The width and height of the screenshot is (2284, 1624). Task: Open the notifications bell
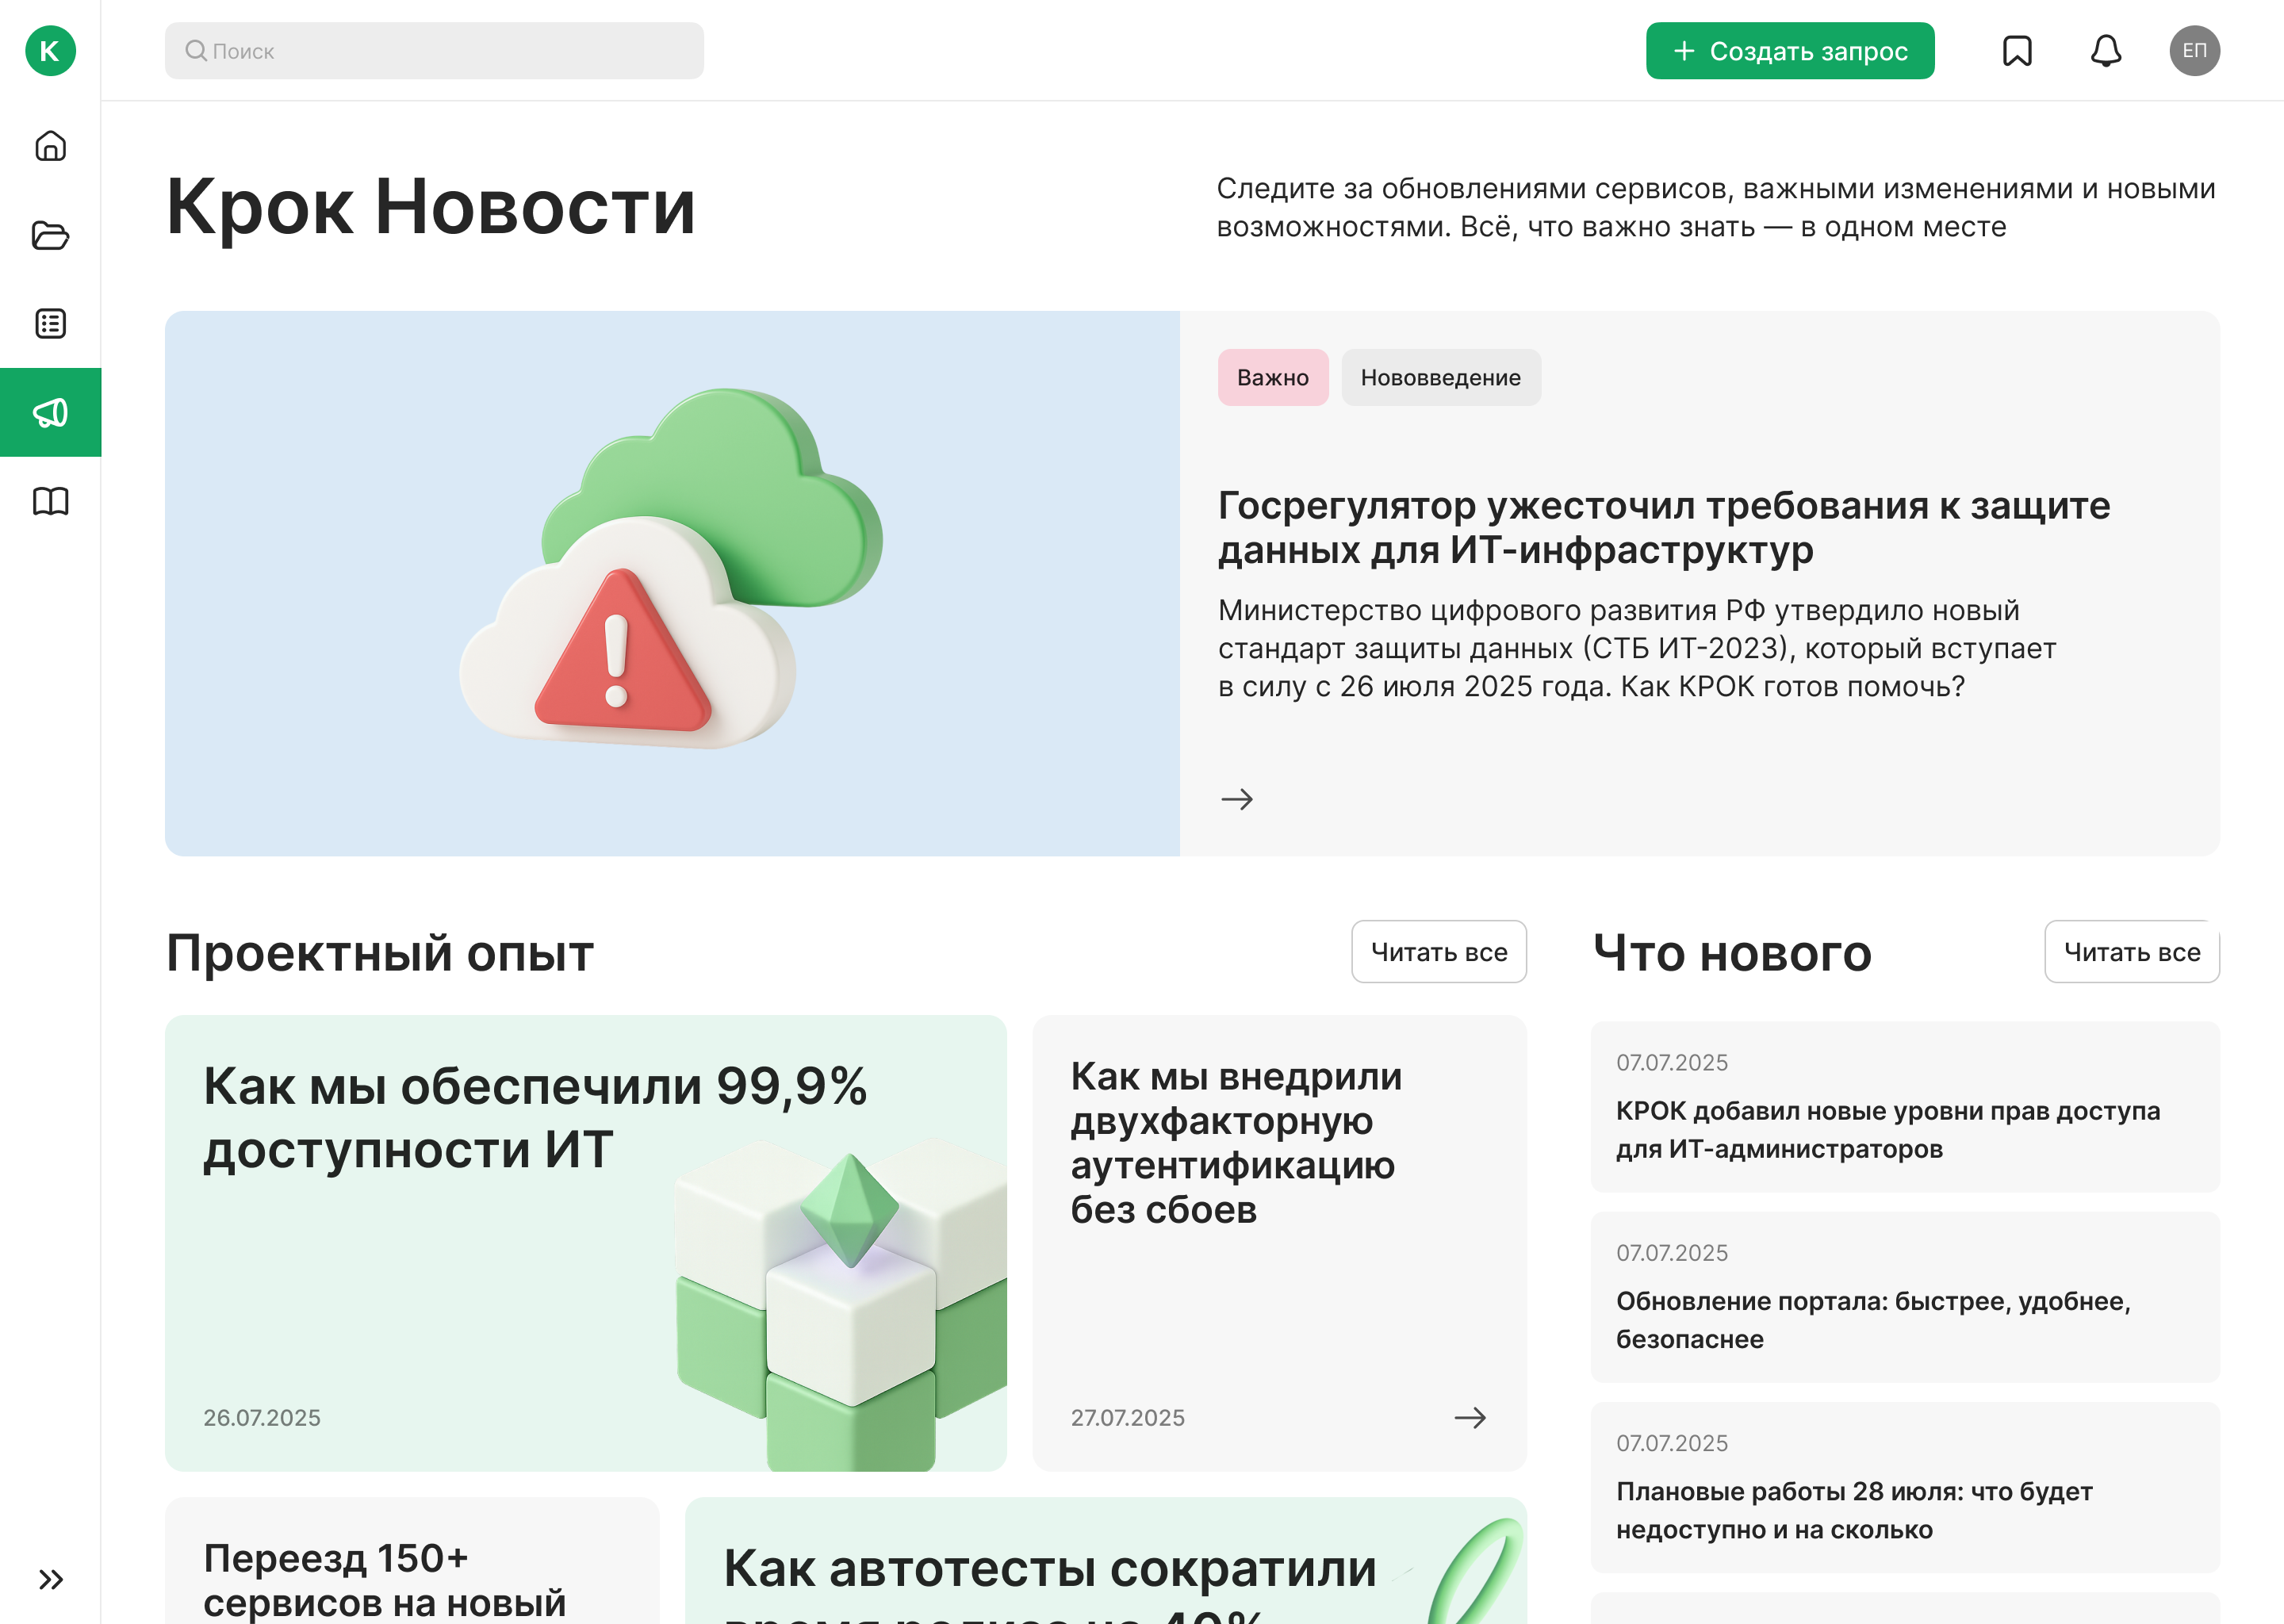pyautogui.click(x=2106, y=51)
